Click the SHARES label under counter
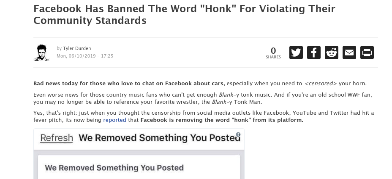This screenshot has width=392, height=179. (273, 57)
